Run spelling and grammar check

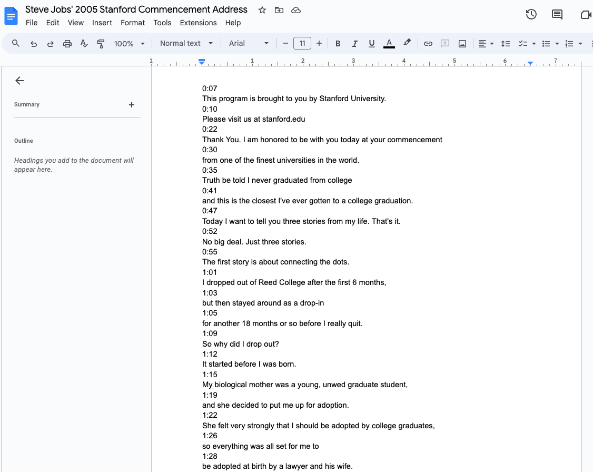pyautogui.click(x=84, y=44)
